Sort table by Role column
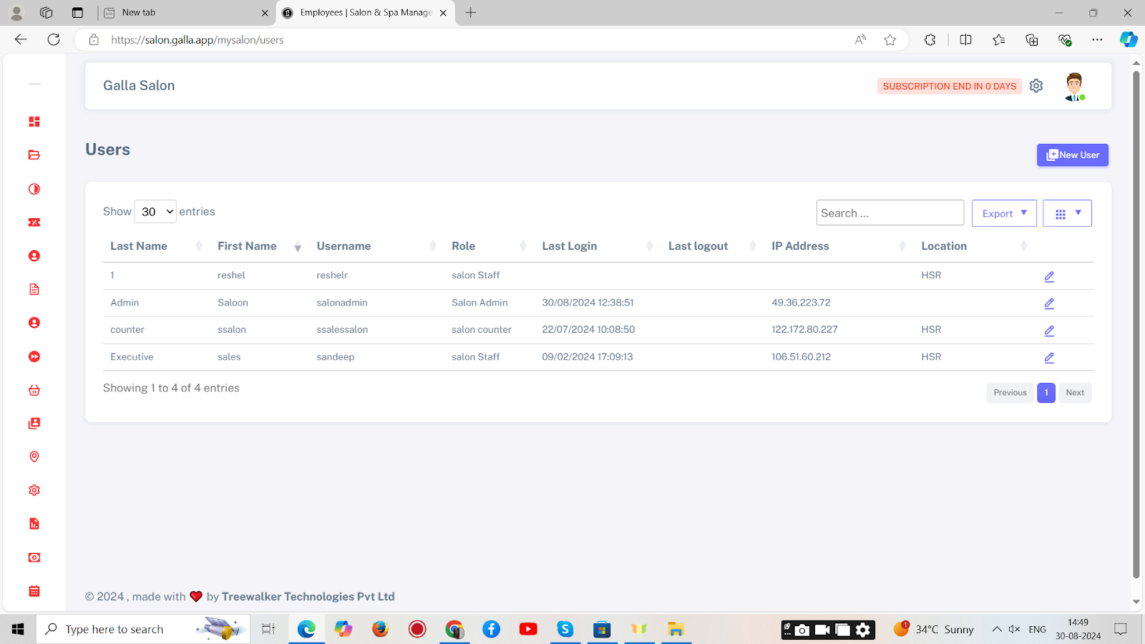This screenshot has height=644, width=1145. (489, 246)
